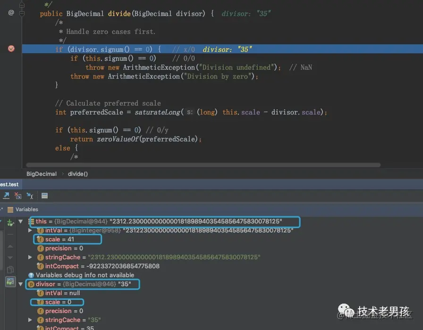Collapse the 'this' variable node
The height and width of the screenshot is (330, 423).
(20, 222)
